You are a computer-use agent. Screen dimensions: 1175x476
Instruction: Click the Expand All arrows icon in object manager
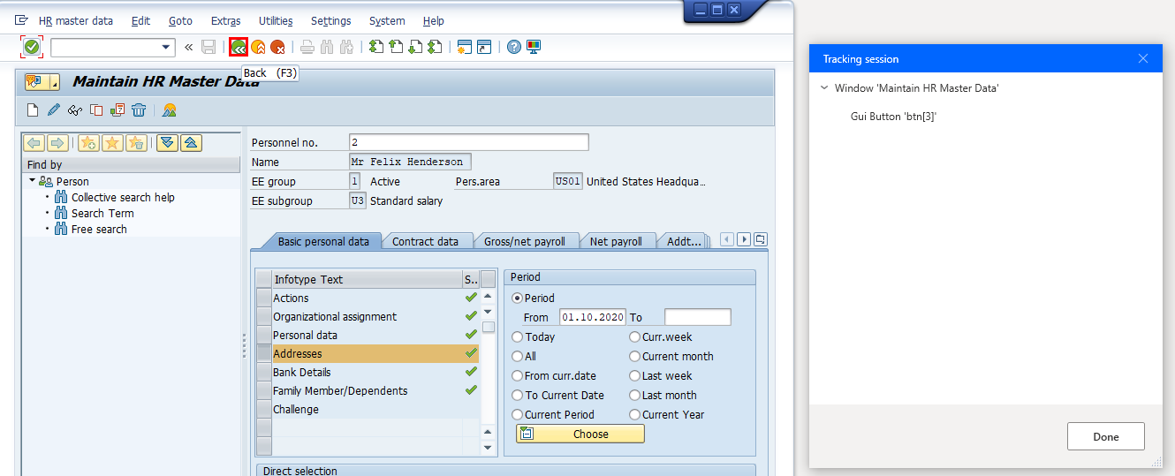tap(168, 143)
